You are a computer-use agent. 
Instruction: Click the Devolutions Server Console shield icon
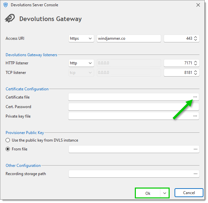[6, 5]
